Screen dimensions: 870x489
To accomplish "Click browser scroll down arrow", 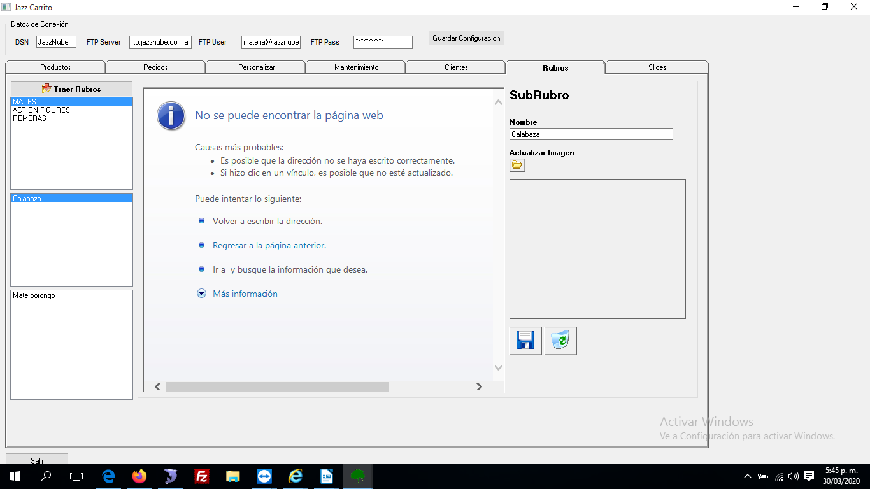I will click(498, 367).
